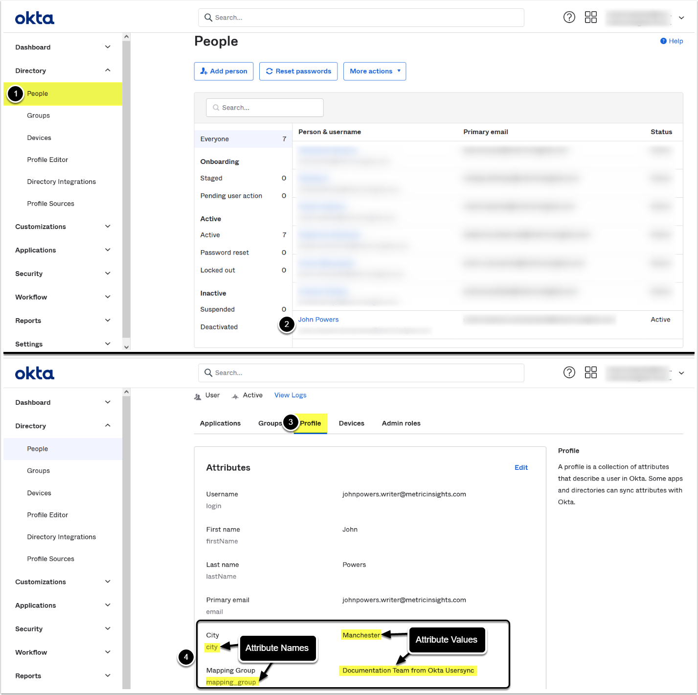Switch to the Devices tab of the user
The width and height of the screenshot is (698, 695).
tap(352, 423)
